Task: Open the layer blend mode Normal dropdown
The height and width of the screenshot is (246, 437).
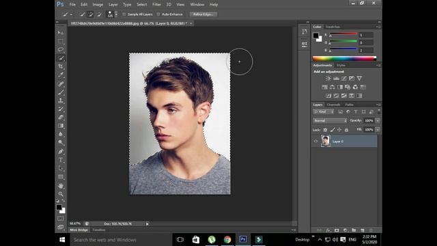Action: (330, 120)
